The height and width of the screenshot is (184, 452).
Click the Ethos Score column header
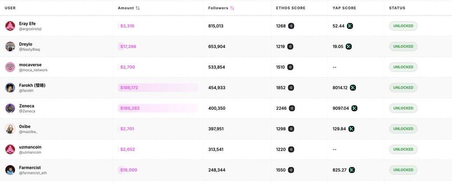[290, 8]
